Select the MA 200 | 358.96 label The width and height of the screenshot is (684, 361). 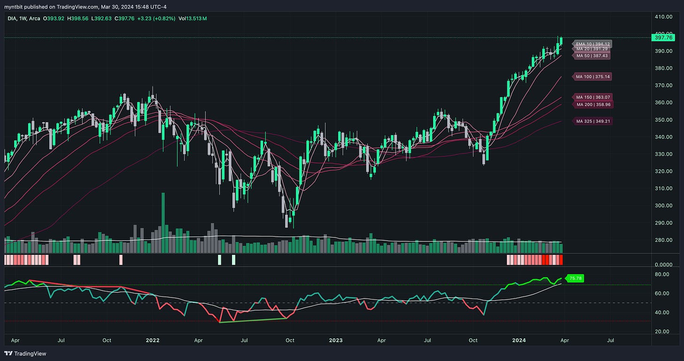pos(592,104)
